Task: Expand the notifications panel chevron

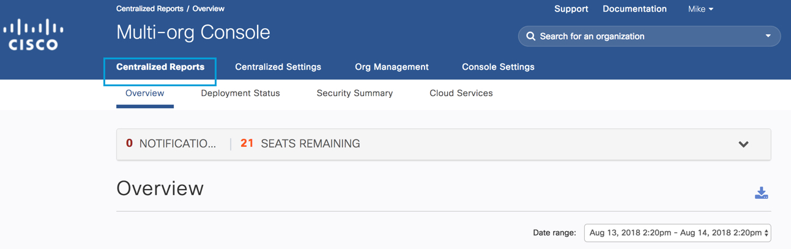Action: click(x=743, y=144)
